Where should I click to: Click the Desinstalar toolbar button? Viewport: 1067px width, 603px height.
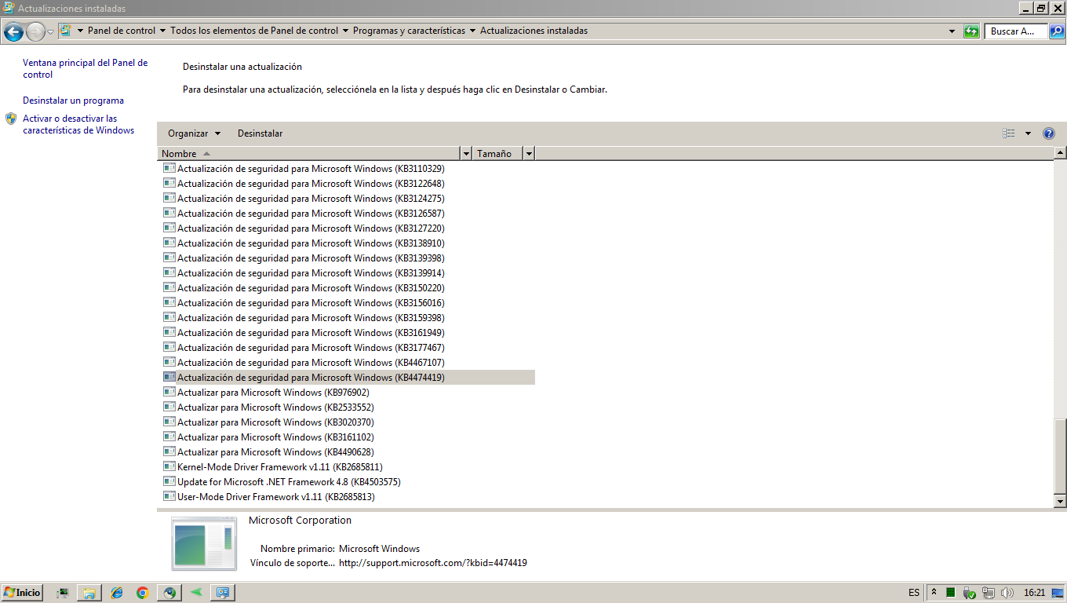[260, 133]
